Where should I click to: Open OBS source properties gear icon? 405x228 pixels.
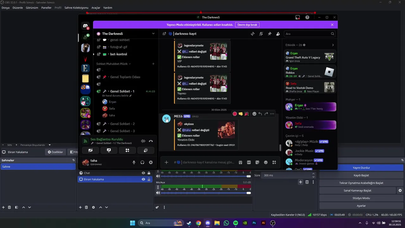point(93,207)
